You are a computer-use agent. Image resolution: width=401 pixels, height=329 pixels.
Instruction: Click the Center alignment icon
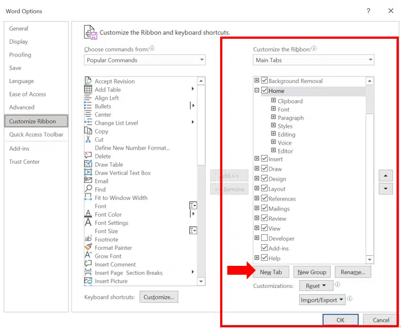[x=88, y=114]
